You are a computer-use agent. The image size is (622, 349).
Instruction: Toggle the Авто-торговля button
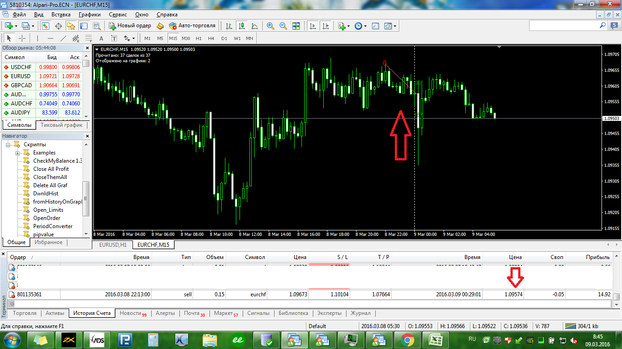click(x=192, y=26)
